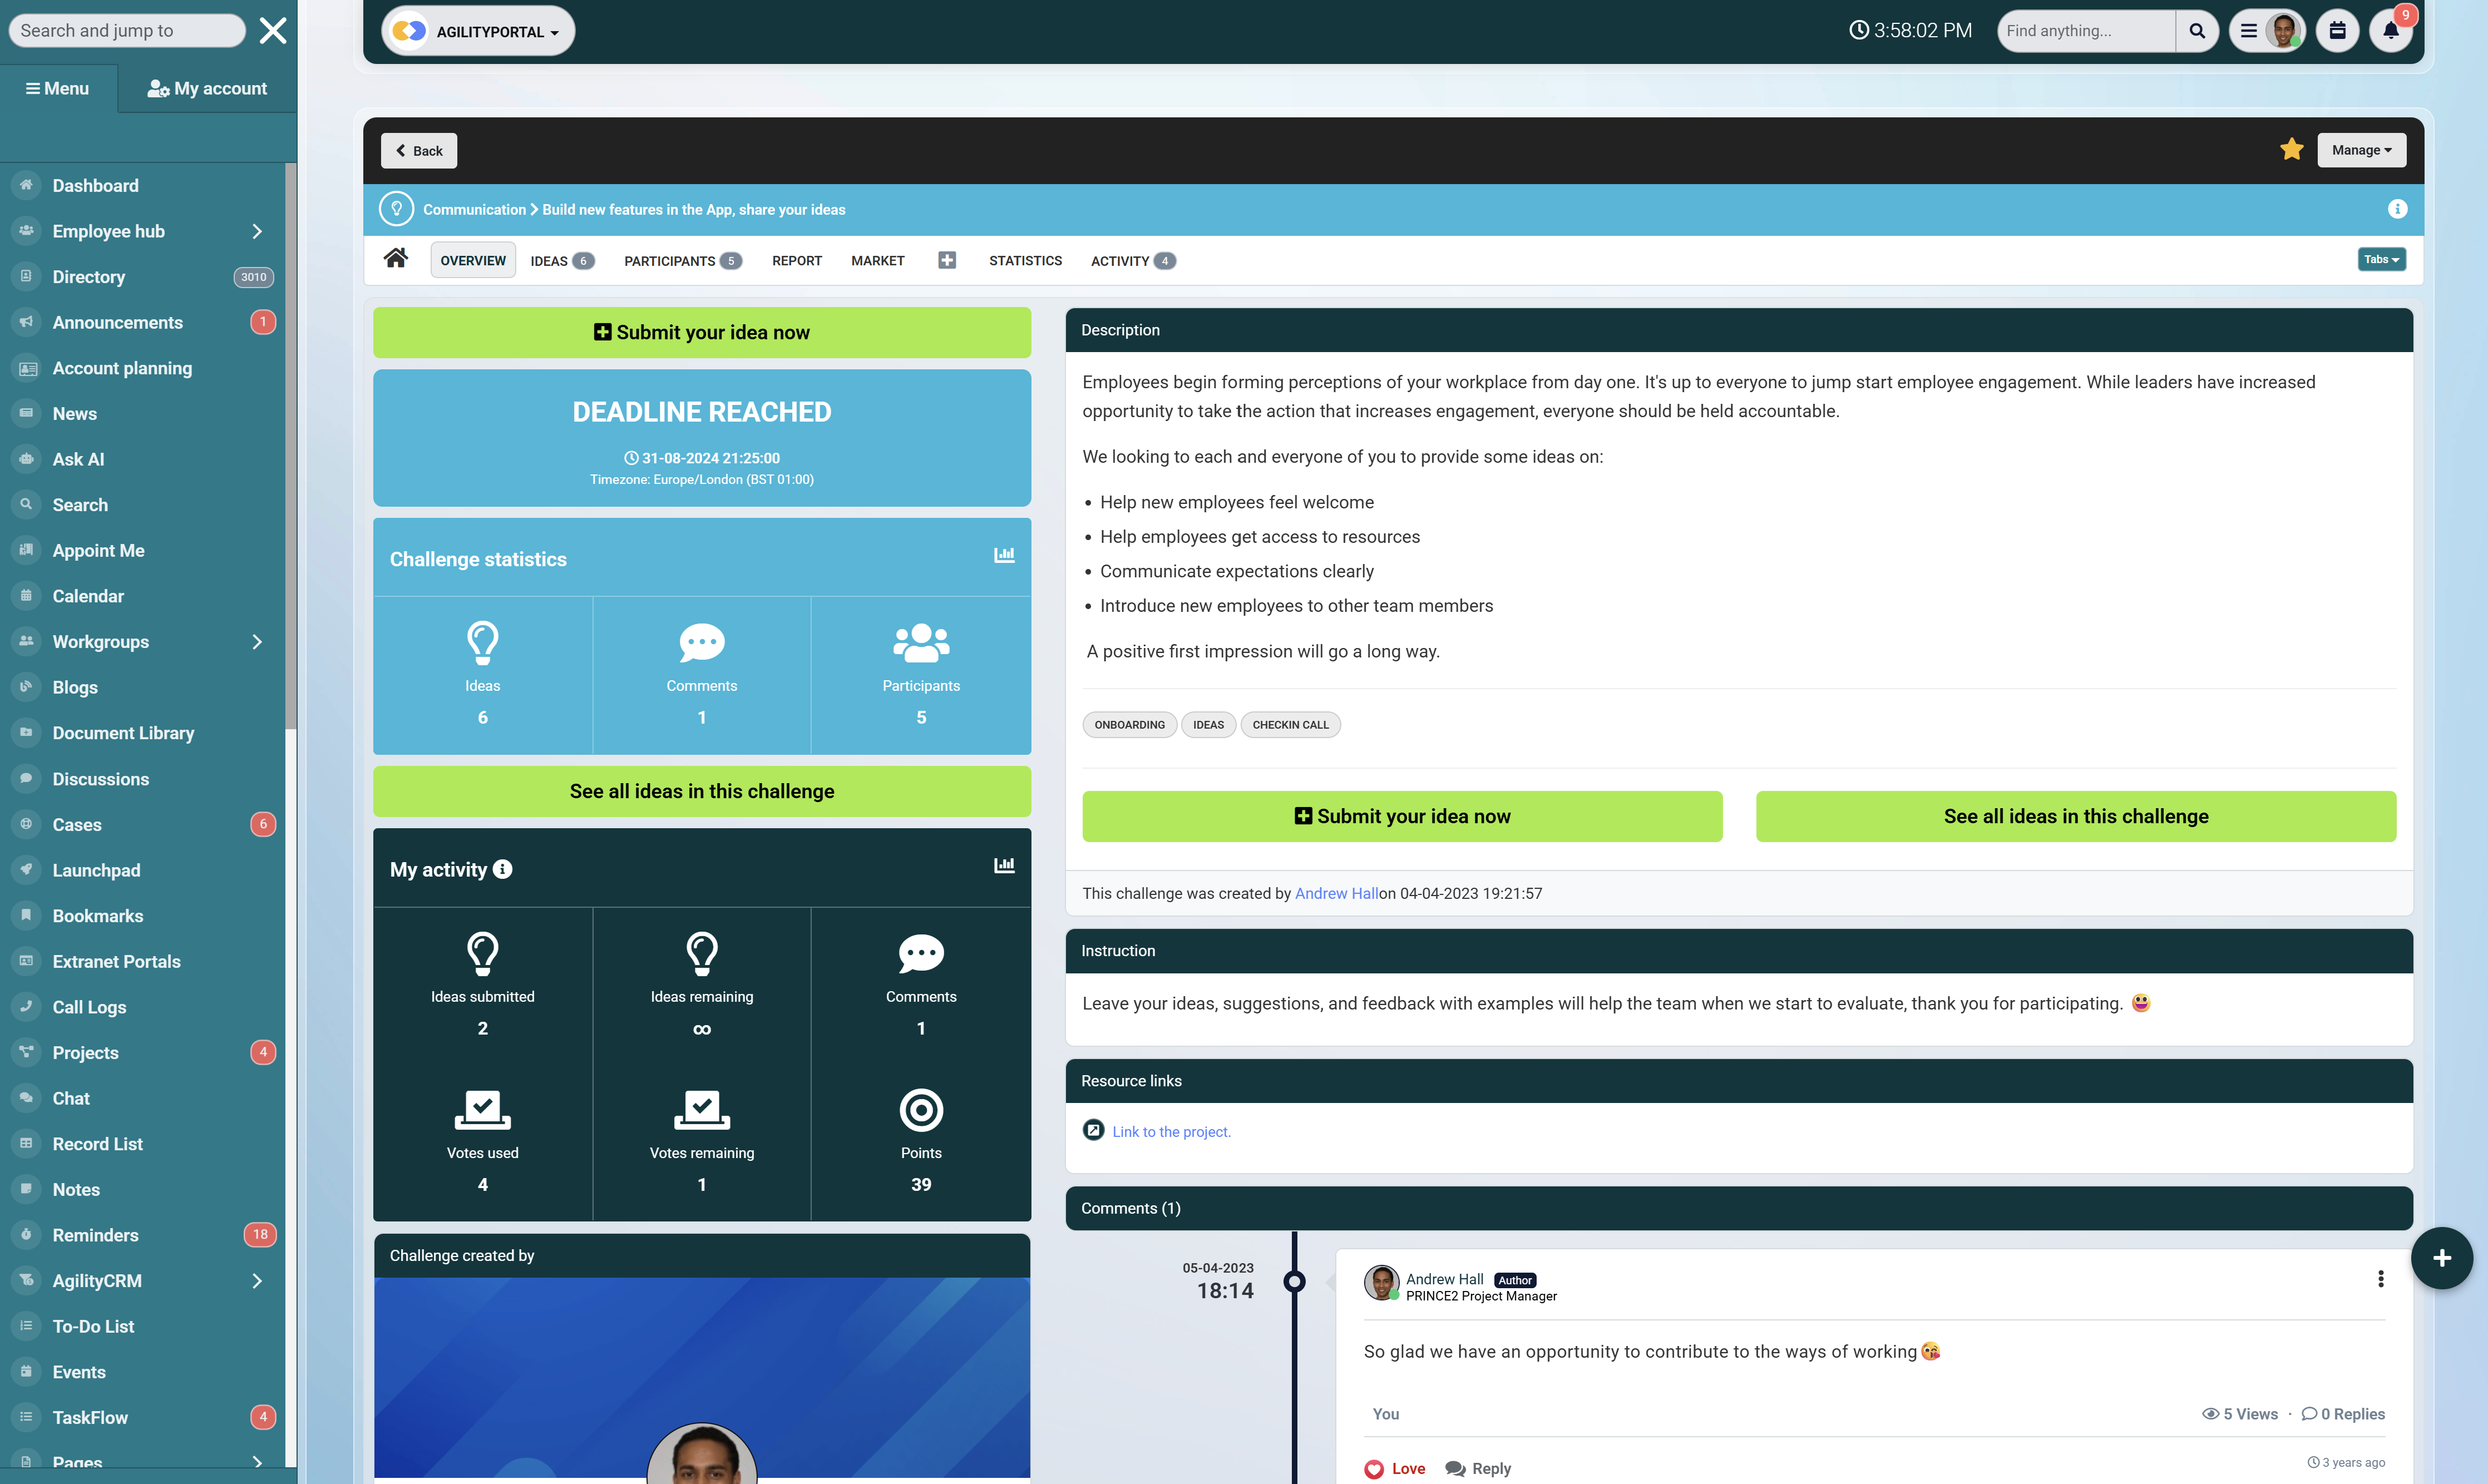
Task: Open the calendar icon in top bar
Action: click(2337, 31)
